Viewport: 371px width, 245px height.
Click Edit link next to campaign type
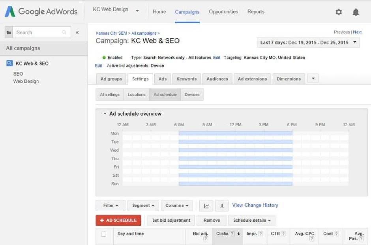217,58
